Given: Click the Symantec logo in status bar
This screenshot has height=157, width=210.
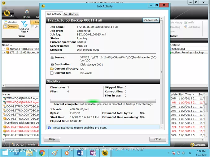Looking at the screenshot, I should pos(198,145).
